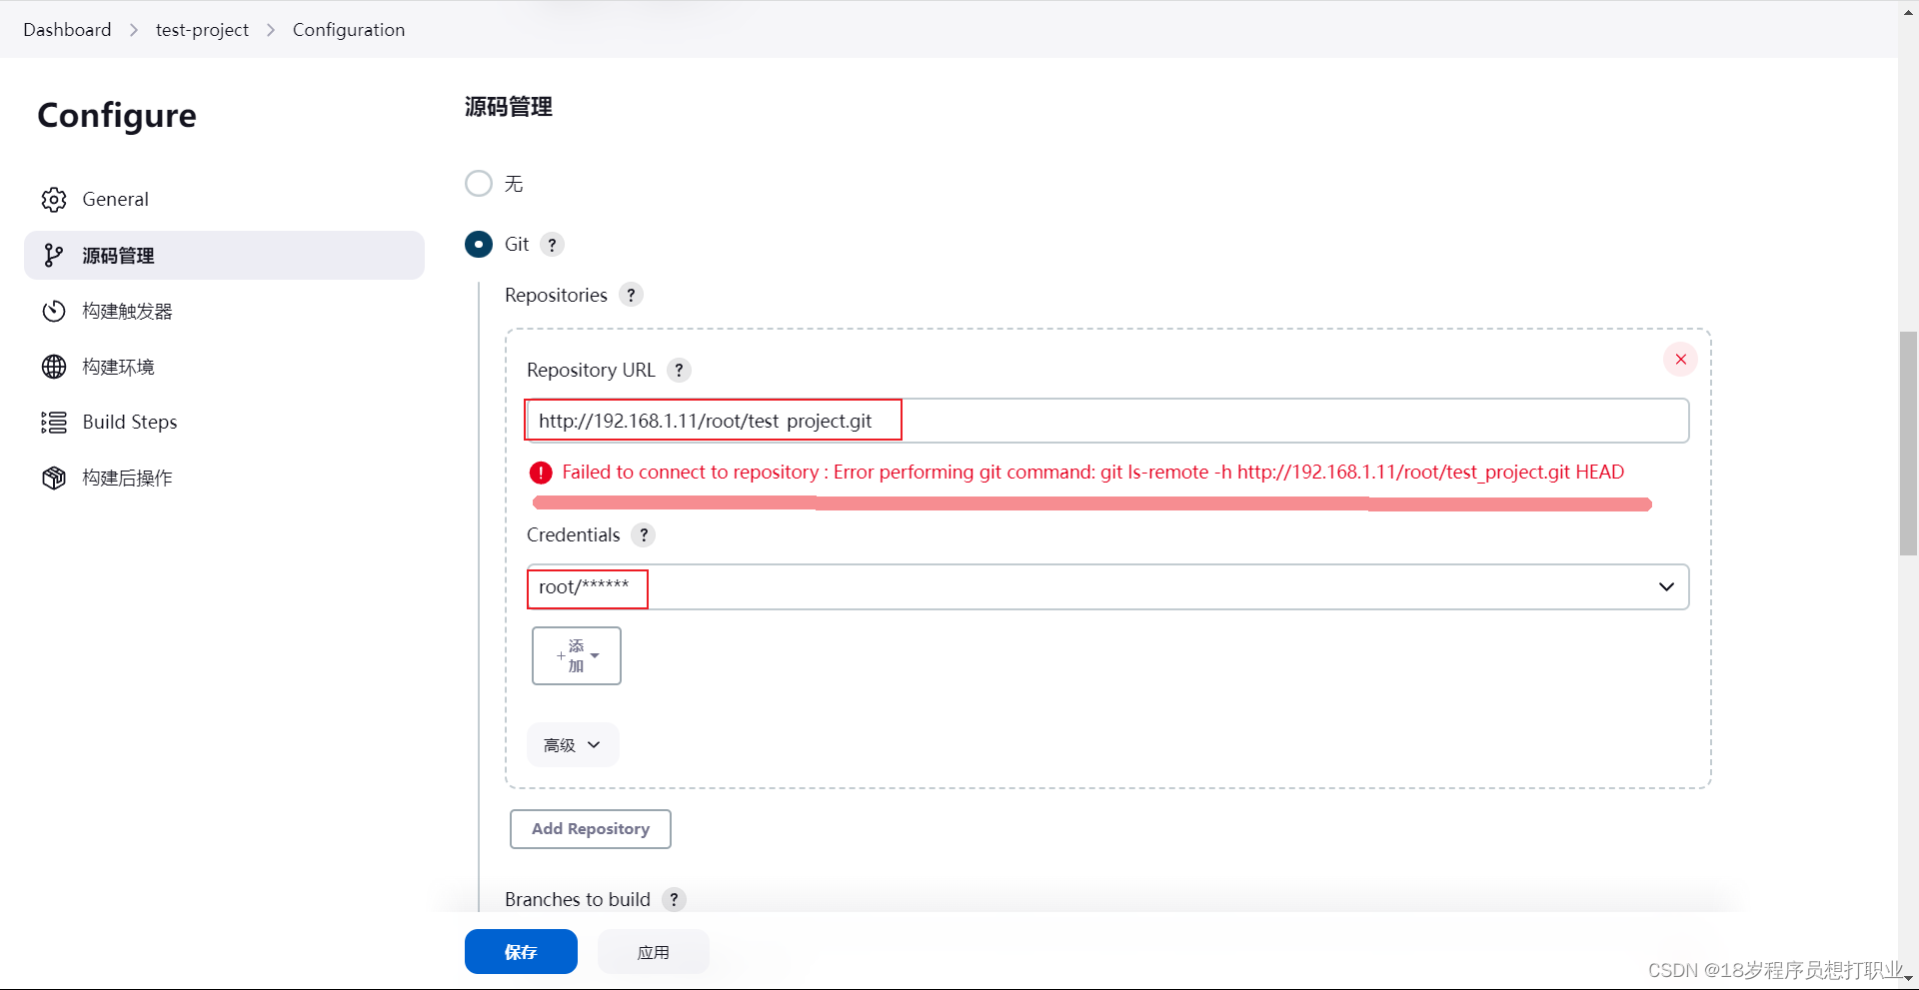
Task: Select 源码管理 sidebar item
Action: [x=224, y=255]
